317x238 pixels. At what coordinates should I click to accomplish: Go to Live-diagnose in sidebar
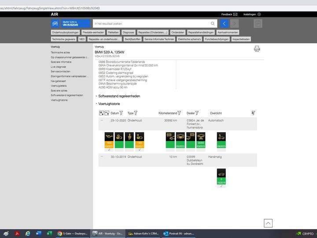[58, 67]
